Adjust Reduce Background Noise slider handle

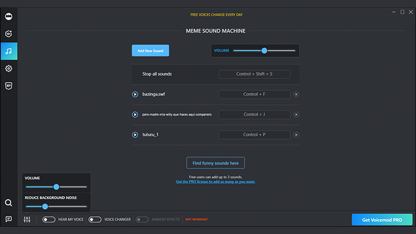pyautogui.click(x=45, y=206)
